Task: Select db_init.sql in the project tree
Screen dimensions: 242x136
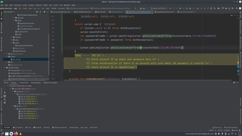Action: tap(17, 59)
